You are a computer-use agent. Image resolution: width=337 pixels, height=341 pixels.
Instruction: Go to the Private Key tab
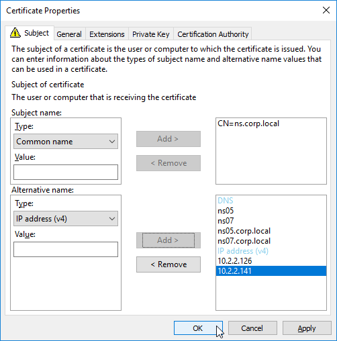(150, 34)
